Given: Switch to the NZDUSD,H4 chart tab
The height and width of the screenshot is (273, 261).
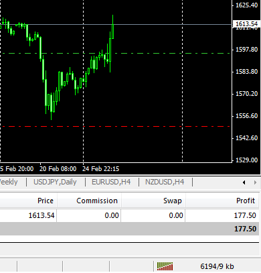Looking at the screenshot, I should coord(165,182).
